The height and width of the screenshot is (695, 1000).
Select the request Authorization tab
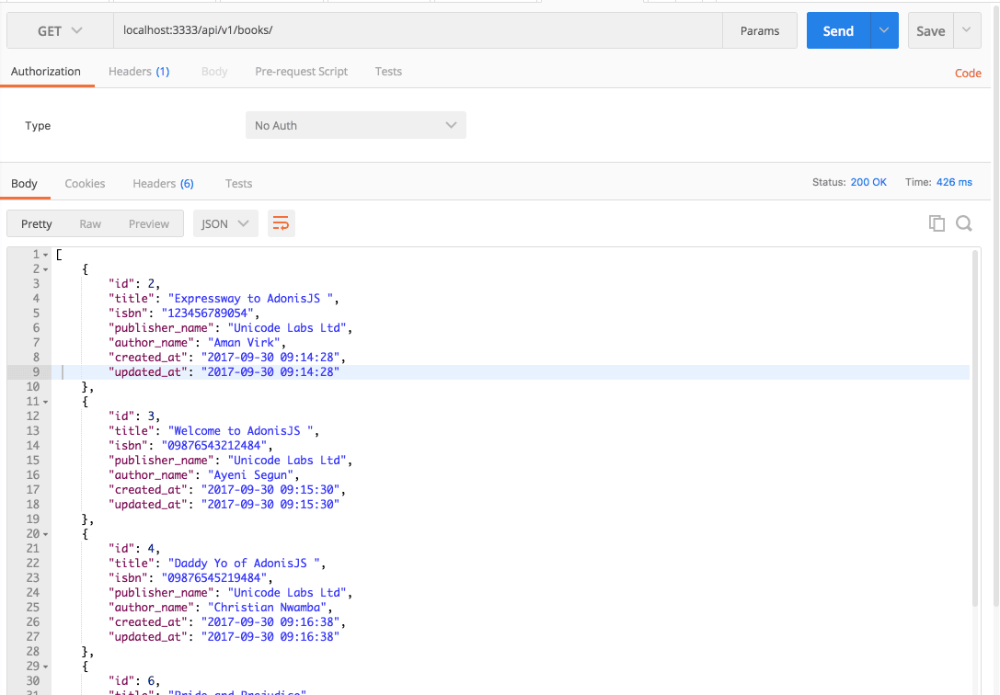(46, 72)
